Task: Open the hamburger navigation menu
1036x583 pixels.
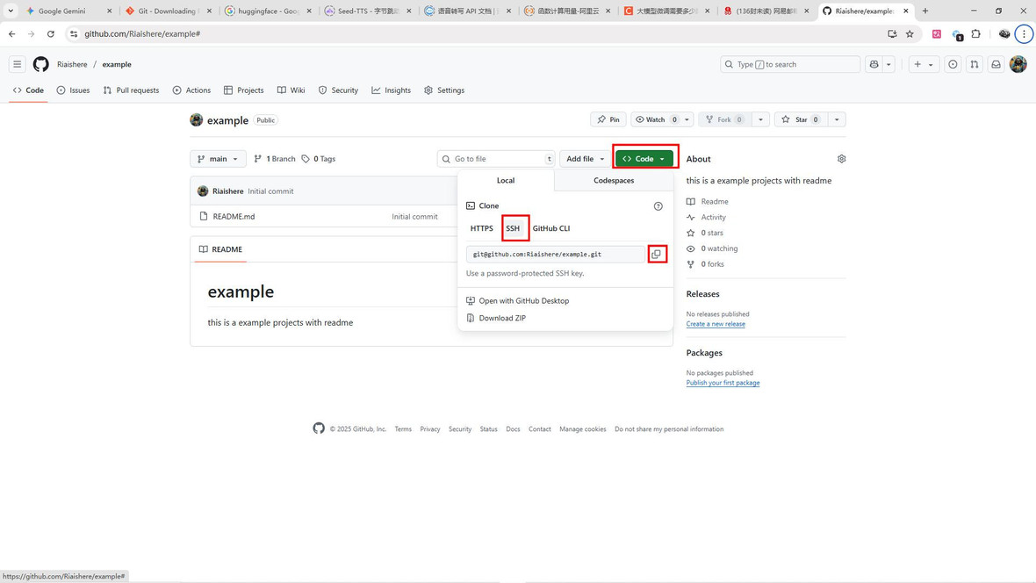Action: click(x=18, y=64)
